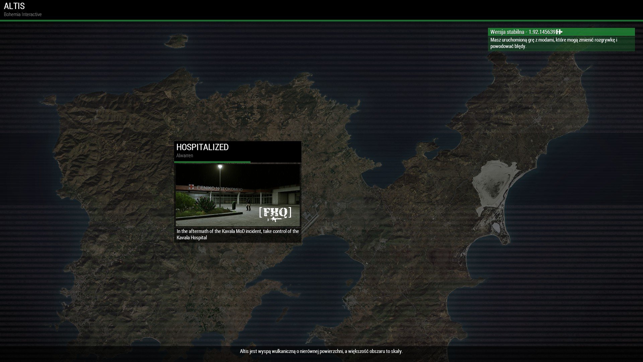
Task: Click the green trash bin in preview
Action: point(233,205)
